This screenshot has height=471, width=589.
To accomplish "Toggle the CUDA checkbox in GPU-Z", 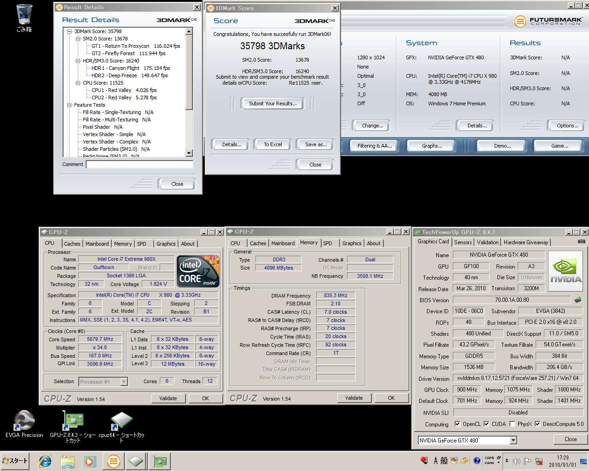I will point(486,424).
